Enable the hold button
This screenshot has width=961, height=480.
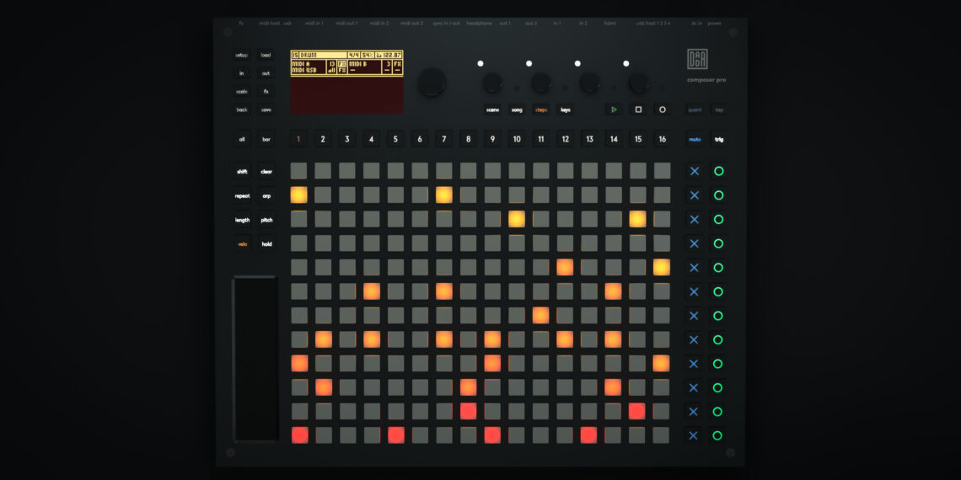[266, 244]
